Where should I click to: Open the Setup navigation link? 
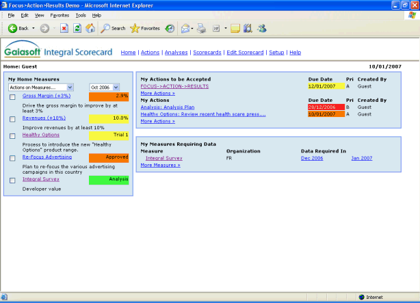tap(276, 53)
